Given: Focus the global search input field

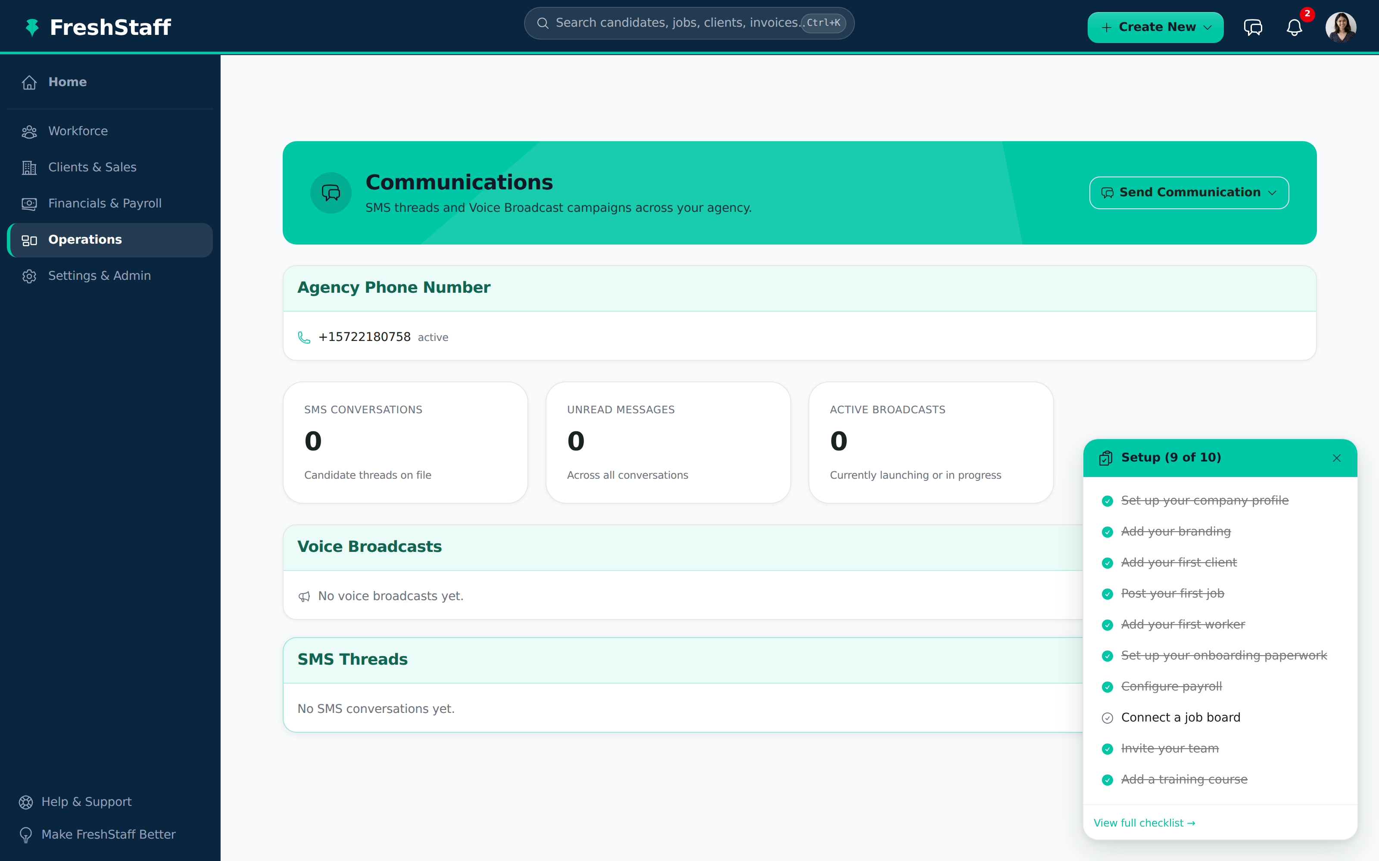Looking at the screenshot, I should point(688,23).
